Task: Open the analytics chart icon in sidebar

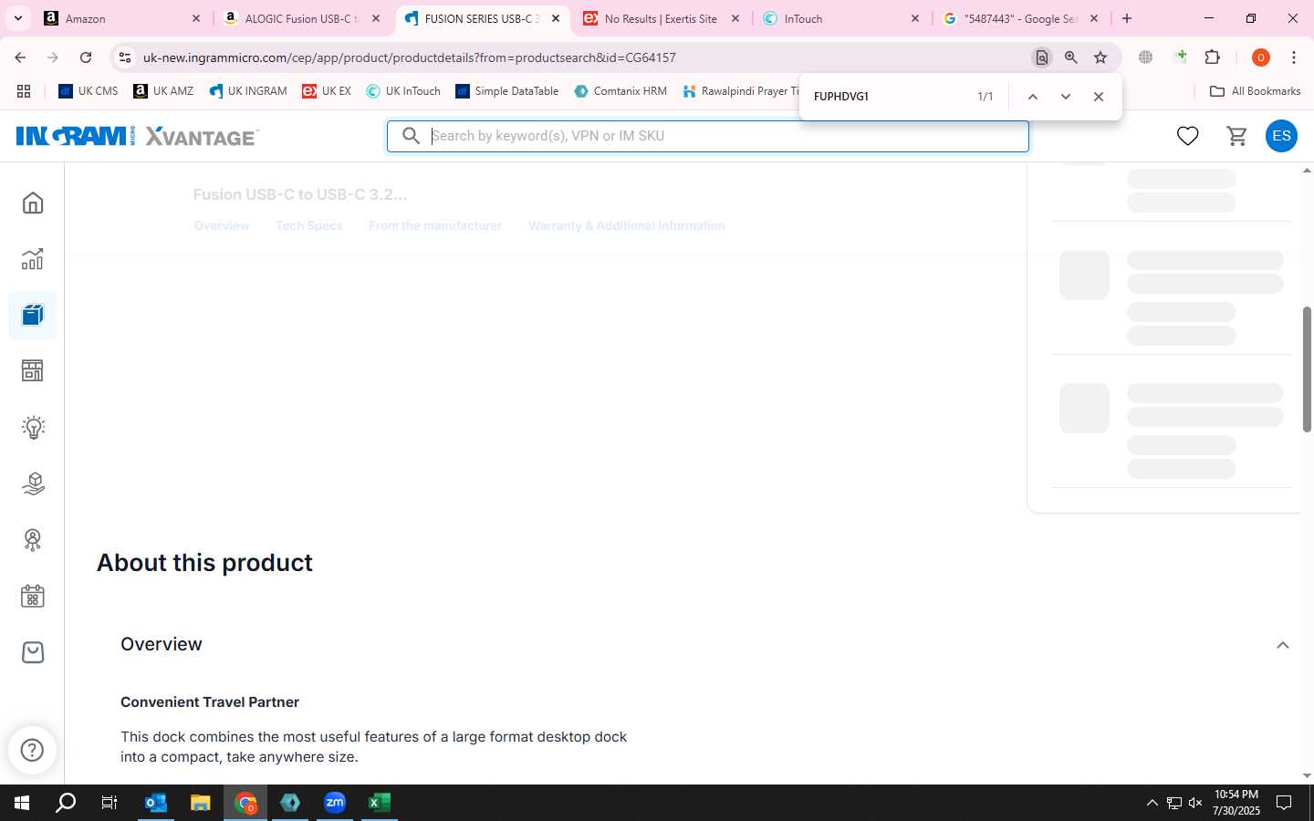Action: (33, 259)
